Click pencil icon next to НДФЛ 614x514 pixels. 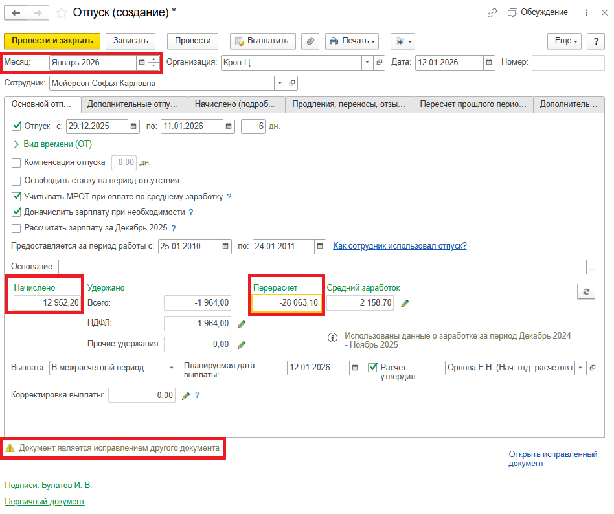click(x=242, y=324)
